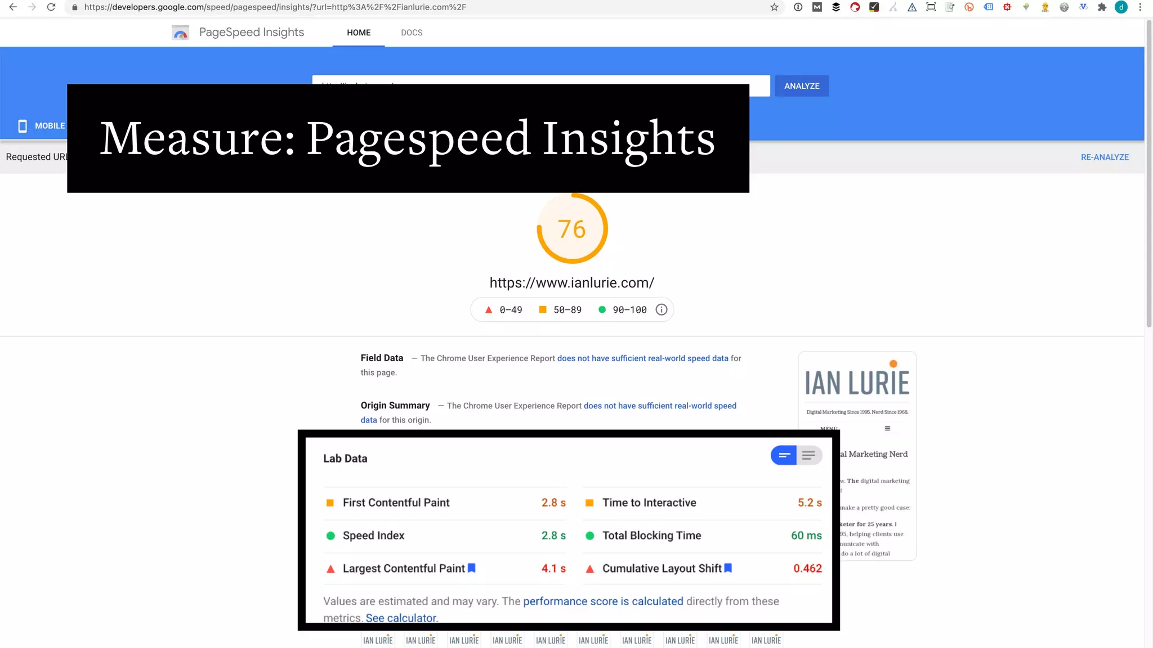Click the 60 ms Total Blocking Time value
Viewport: 1153px width, 648px height.
[806, 535]
